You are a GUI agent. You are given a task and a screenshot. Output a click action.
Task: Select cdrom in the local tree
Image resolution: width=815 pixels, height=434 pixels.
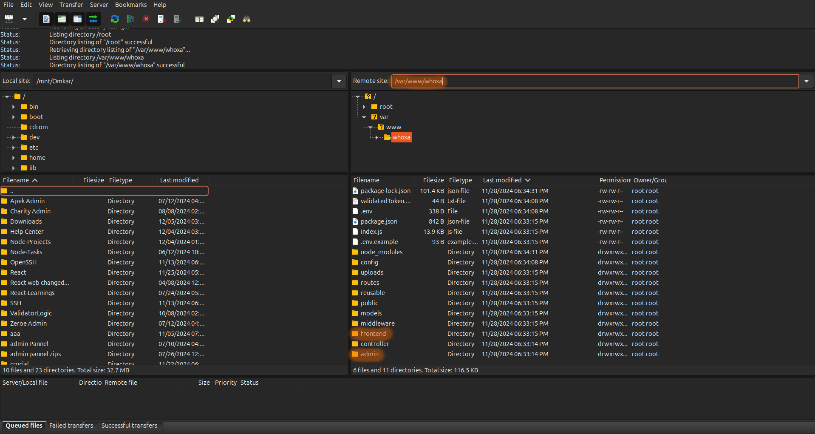click(38, 127)
